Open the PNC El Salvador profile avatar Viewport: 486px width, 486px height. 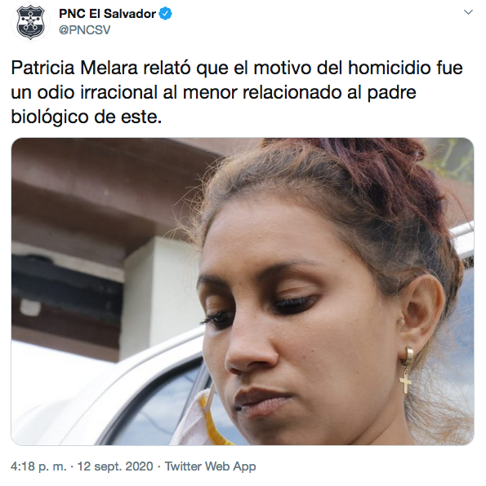(30, 22)
